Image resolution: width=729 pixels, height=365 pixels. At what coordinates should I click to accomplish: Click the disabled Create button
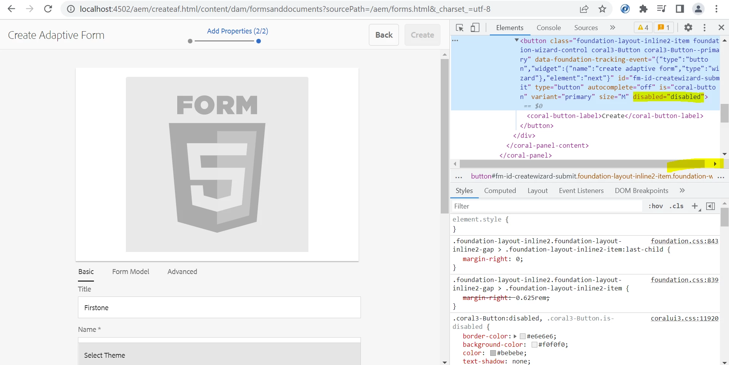[x=422, y=35]
